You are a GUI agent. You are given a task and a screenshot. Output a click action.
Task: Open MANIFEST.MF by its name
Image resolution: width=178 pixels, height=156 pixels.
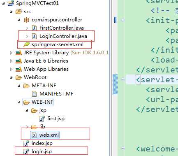point(56,94)
